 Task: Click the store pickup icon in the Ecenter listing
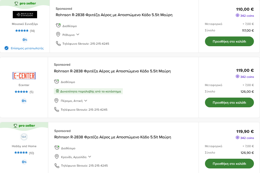tap(57, 91)
